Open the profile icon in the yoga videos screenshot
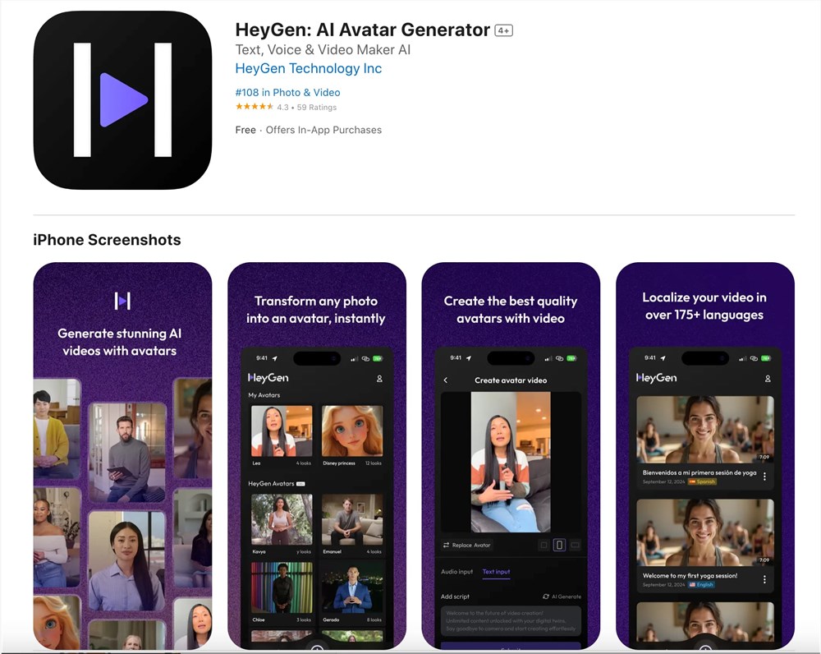821x654 pixels. coord(768,379)
